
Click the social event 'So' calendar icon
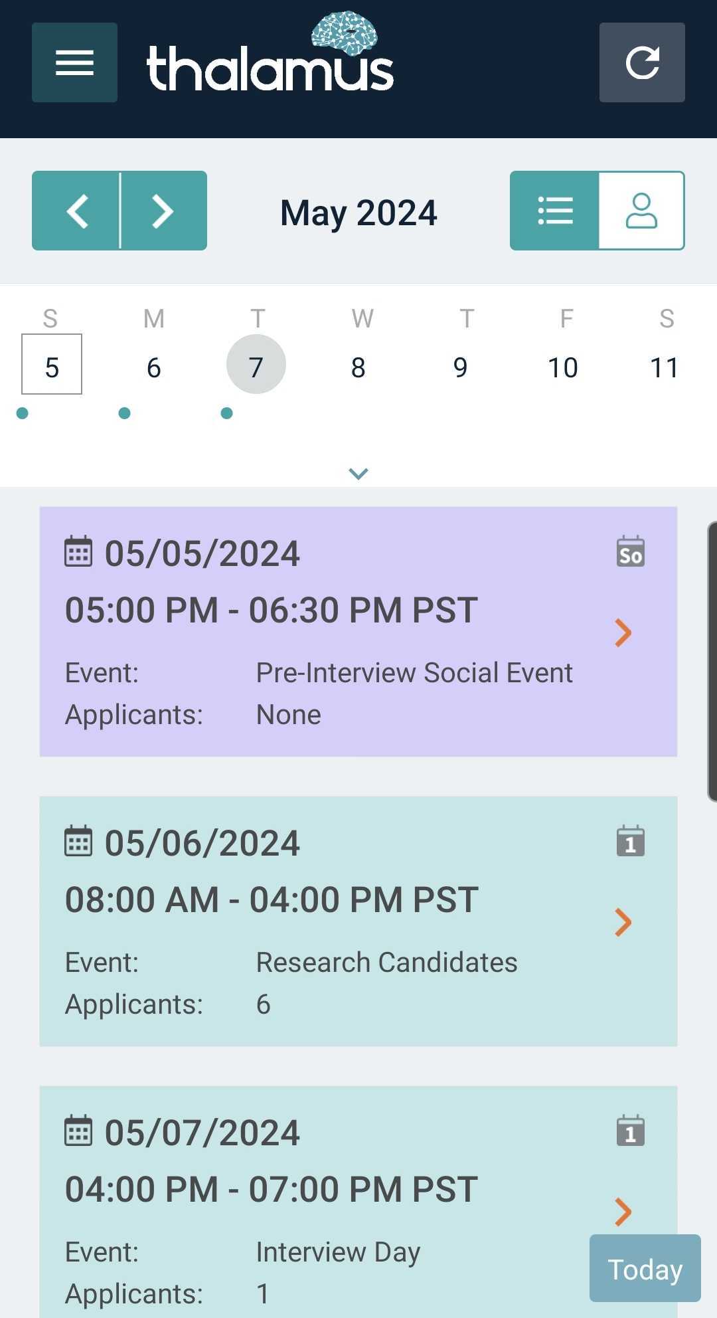[x=630, y=551]
